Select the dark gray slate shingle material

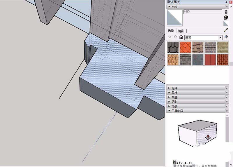click(185, 60)
